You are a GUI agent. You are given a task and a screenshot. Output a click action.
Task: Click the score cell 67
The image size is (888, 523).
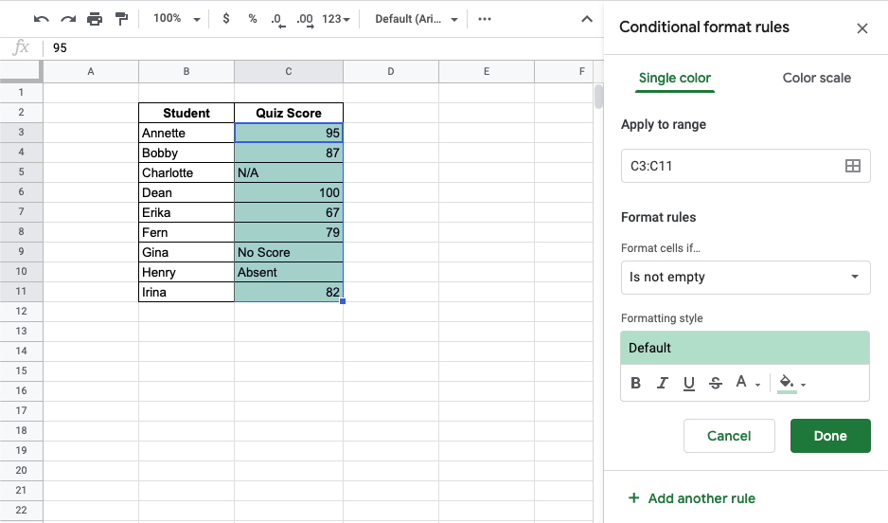pyautogui.click(x=288, y=212)
